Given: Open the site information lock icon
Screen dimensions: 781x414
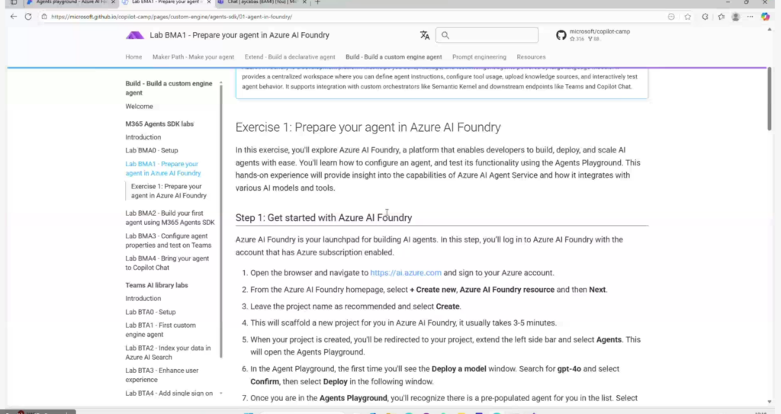Looking at the screenshot, I should pyautogui.click(x=44, y=17).
